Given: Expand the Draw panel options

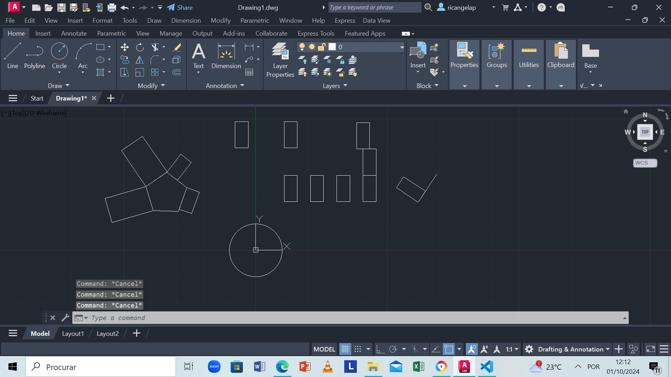Looking at the screenshot, I should click(67, 86).
